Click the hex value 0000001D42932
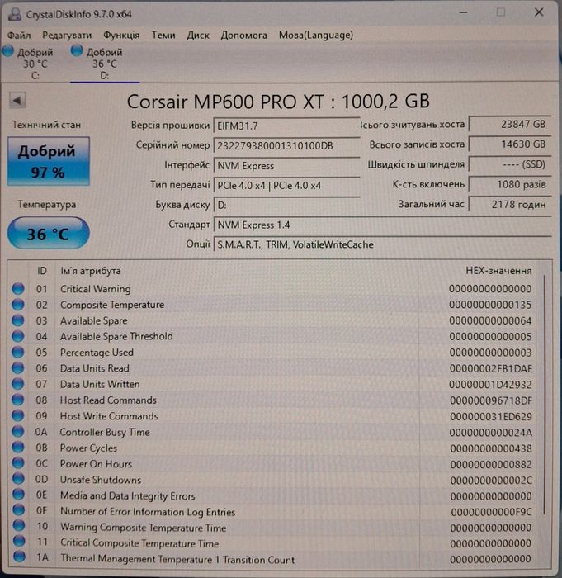562x578 pixels. pos(490,385)
